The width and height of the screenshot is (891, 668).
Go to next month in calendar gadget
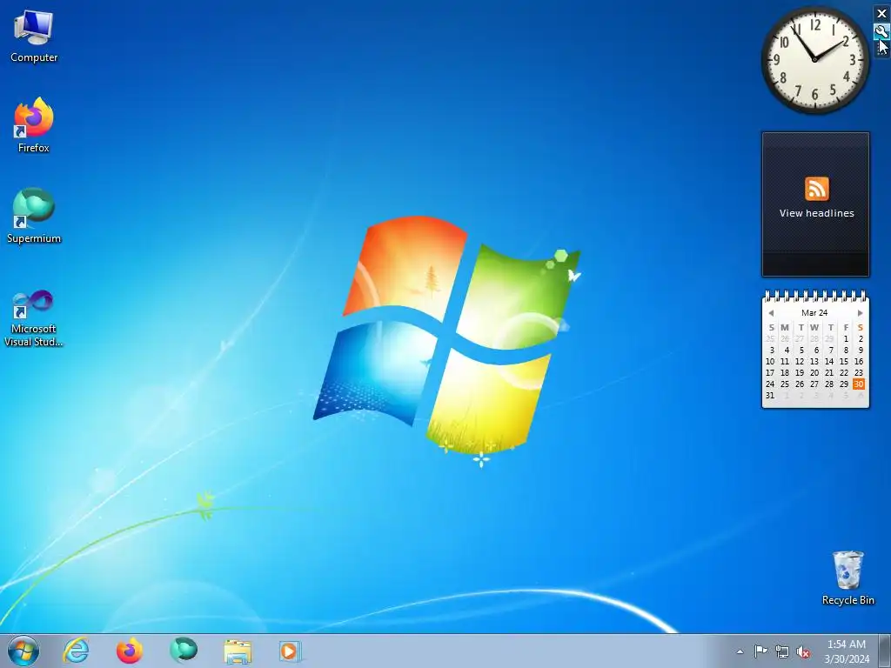(x=860, y=313)
